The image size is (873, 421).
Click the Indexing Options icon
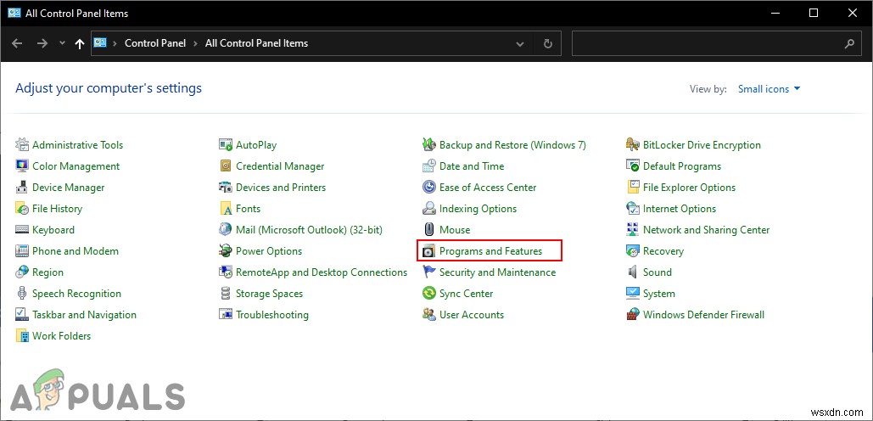pyautogui.click(x=428, y=208)
